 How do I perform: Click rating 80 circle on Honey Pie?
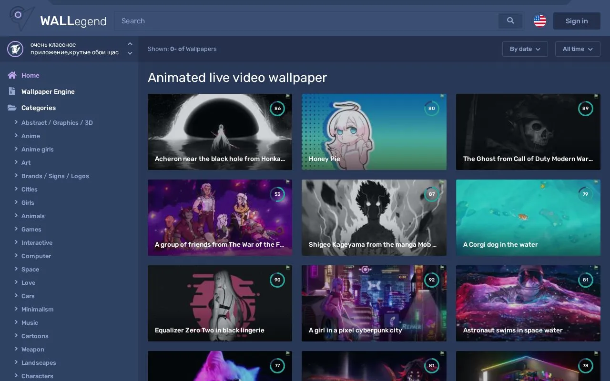(x=431, y=108)
